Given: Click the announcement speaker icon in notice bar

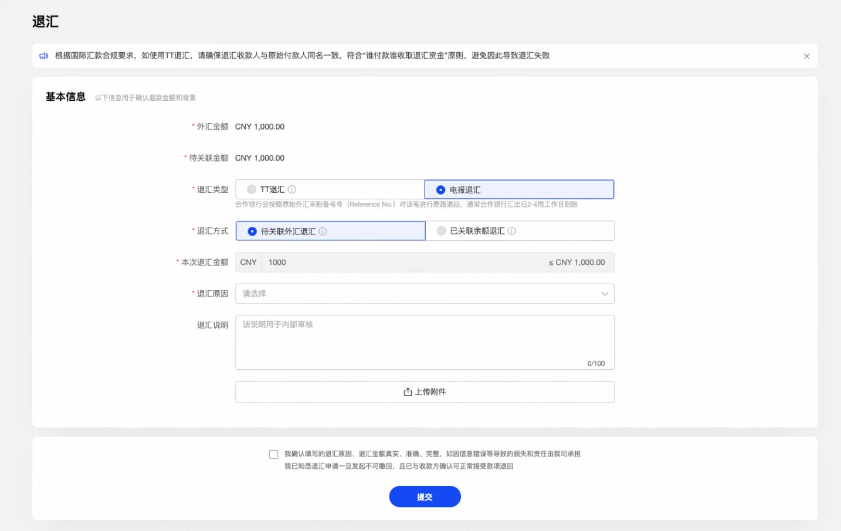Looking at the screenshot, I should (x=43, y=56).
